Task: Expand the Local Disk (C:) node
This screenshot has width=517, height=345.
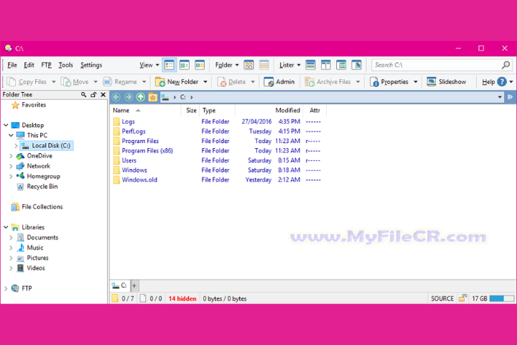Action: (x=16, y=146)
